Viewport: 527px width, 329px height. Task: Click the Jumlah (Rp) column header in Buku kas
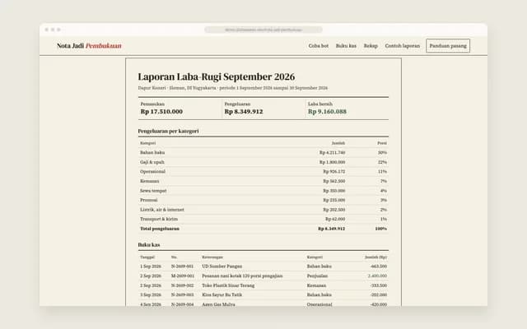pyautogui.click(x=375, y=257)
